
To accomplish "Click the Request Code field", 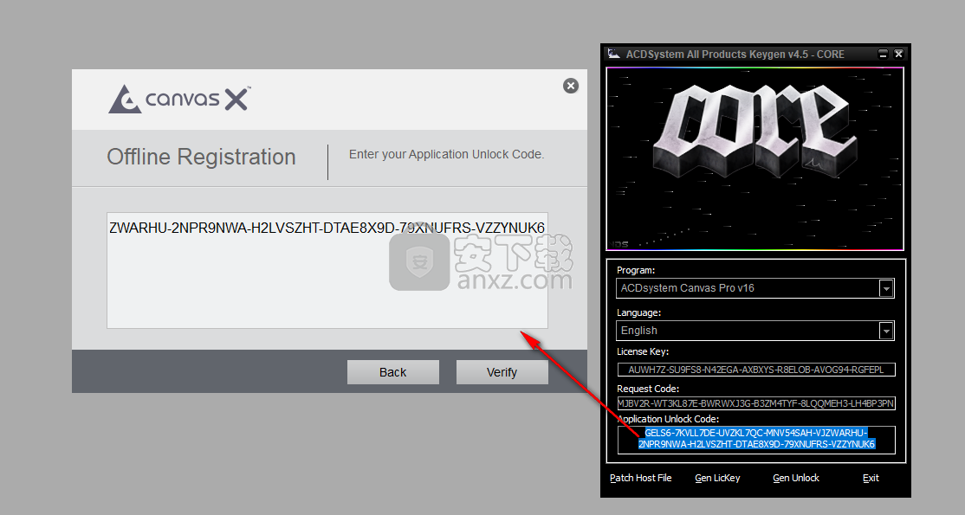I will click(x=755, y=403).
